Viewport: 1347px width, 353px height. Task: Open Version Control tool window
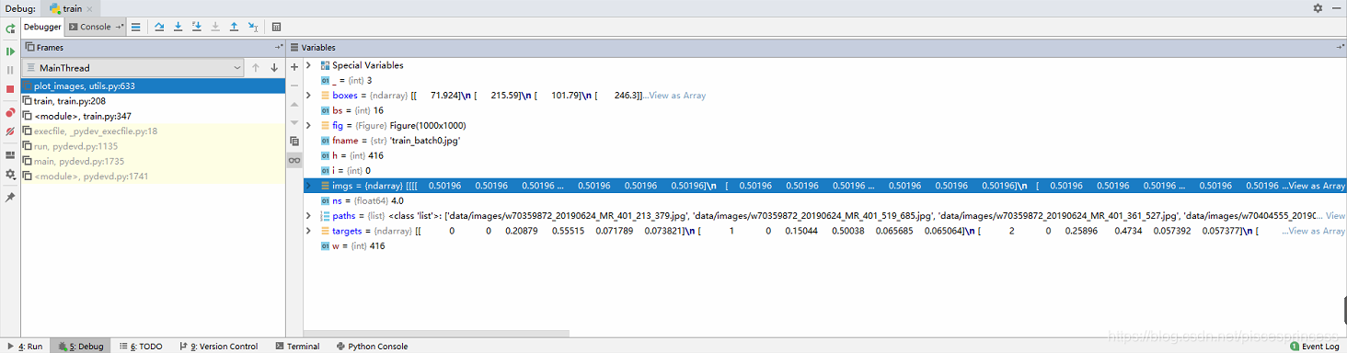click(218, 347)
